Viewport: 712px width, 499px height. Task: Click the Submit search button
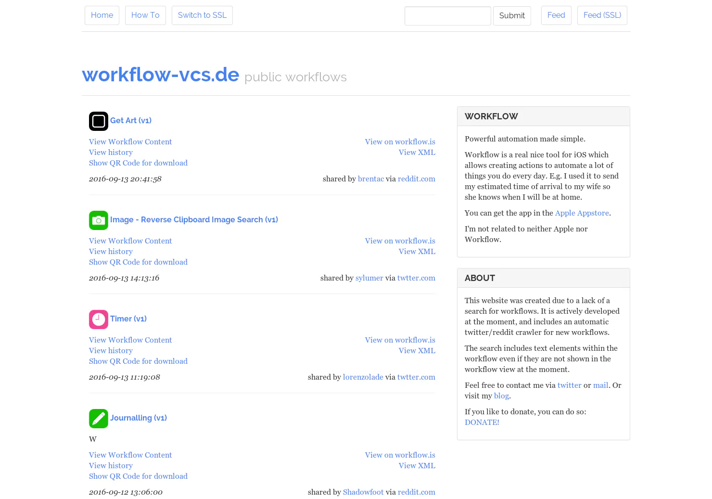click(512, 16)
